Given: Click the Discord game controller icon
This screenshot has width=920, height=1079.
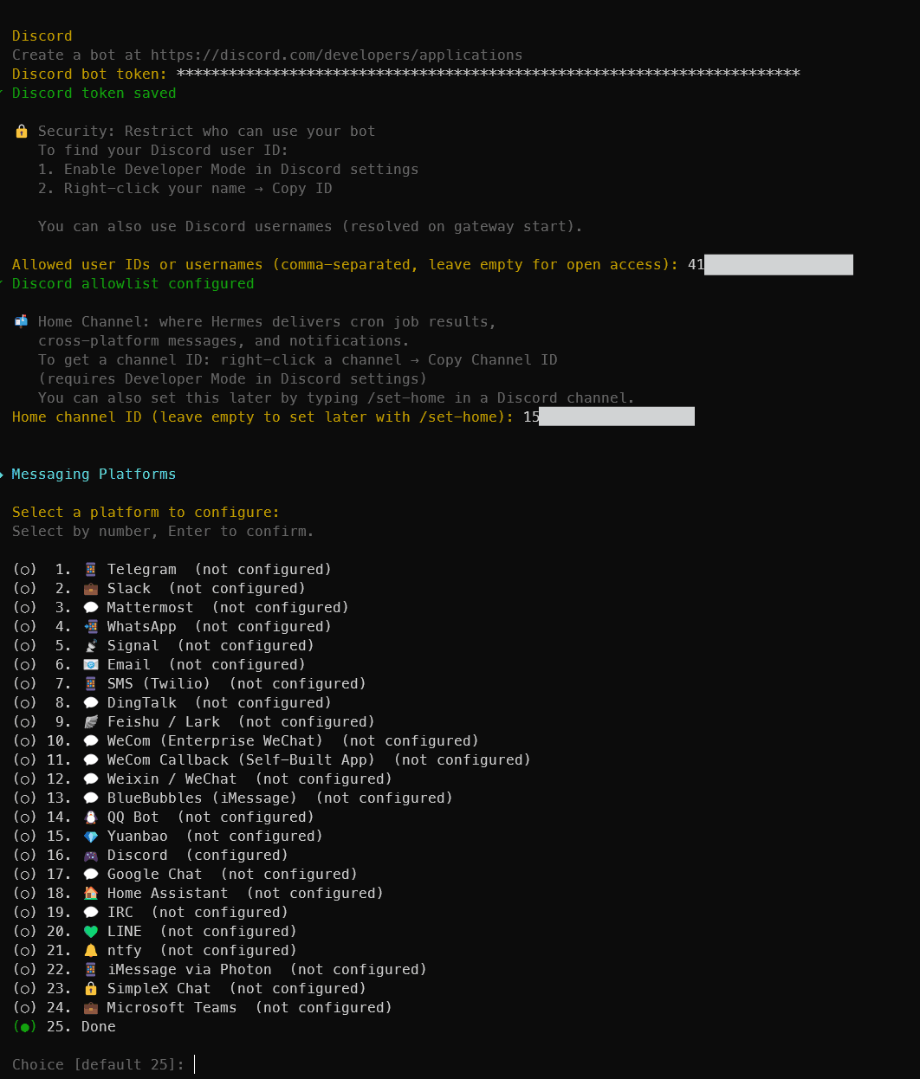Looking at the screenshot, I should (x=90, y=856).
